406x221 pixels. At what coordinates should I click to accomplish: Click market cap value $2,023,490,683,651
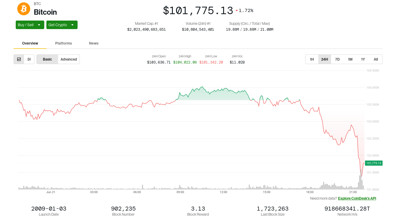point(147,29)
